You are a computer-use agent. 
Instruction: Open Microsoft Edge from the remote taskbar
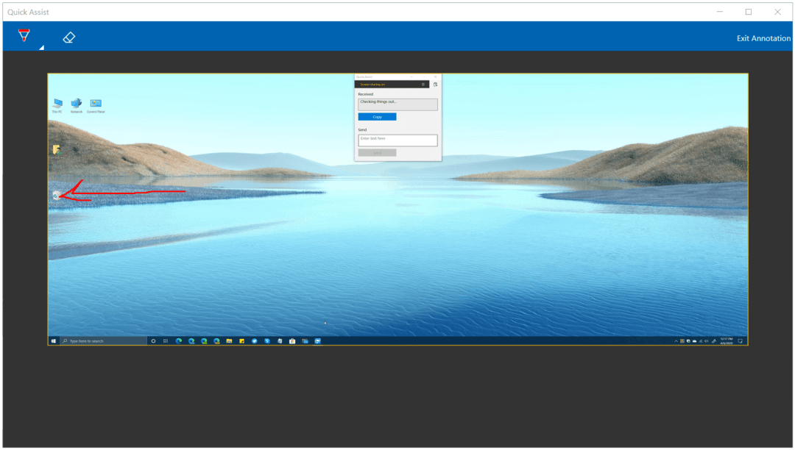pos(177,340)
